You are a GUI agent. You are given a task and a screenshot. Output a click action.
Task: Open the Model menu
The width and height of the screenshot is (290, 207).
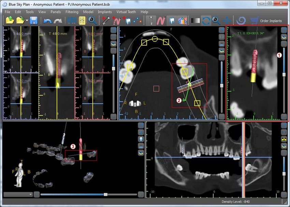coord(88,12)
